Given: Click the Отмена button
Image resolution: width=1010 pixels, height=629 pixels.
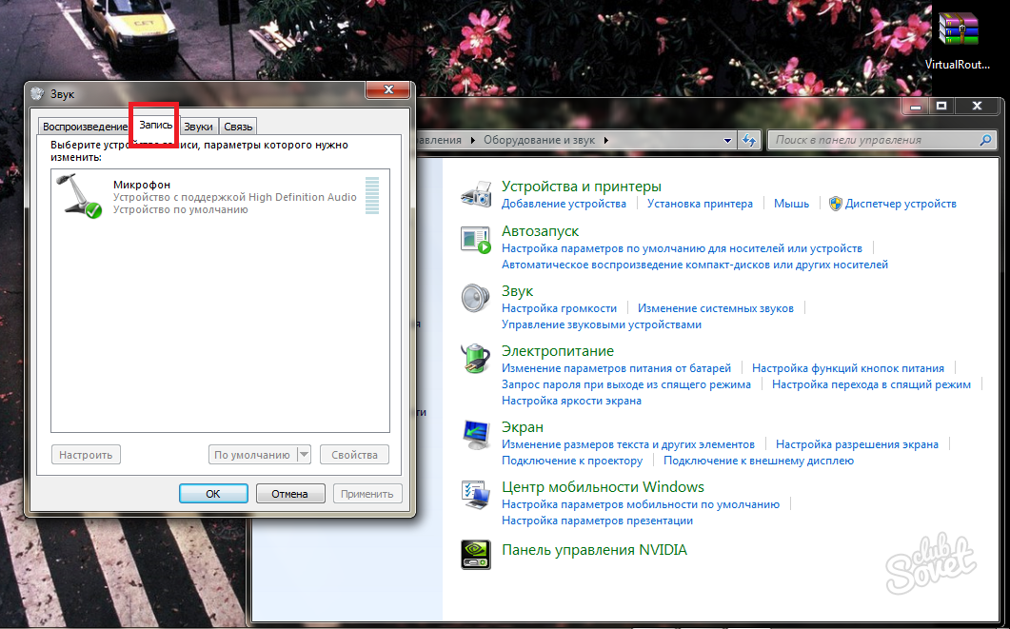Looking at the screenshot, I should tap(289, 494).
